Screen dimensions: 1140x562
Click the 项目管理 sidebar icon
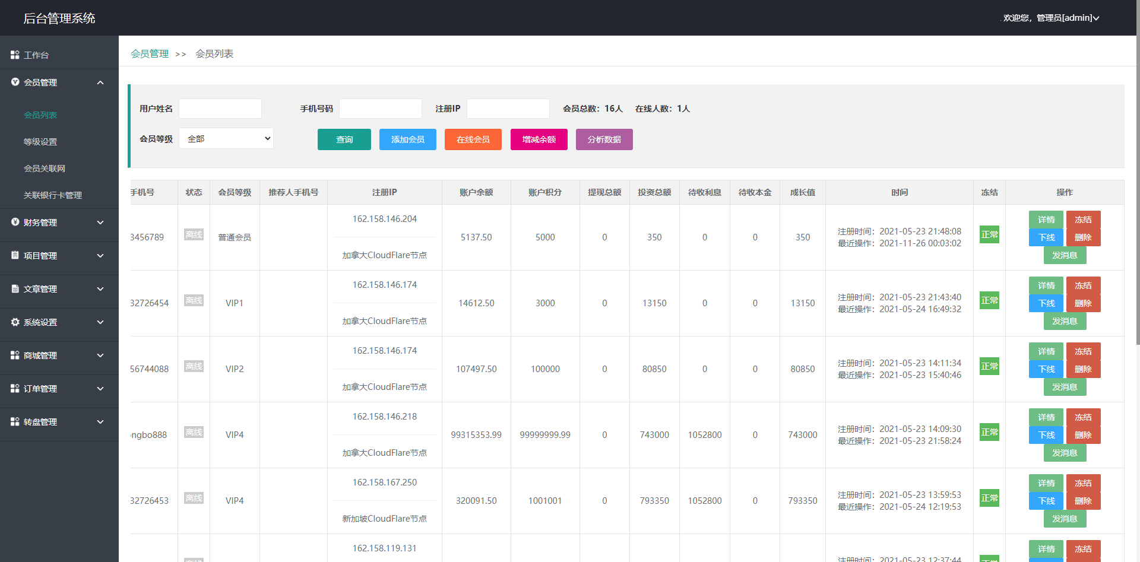point(15,255)
